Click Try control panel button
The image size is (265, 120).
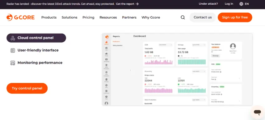point(27,88)
